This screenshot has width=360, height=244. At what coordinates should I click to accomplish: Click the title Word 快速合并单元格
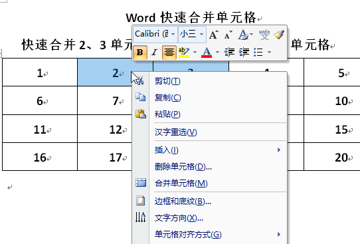191,17
